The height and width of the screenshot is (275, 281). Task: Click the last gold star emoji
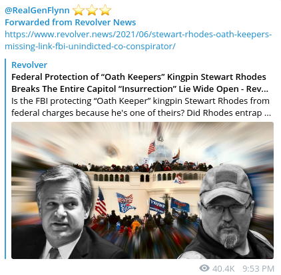tap(105, 10)
